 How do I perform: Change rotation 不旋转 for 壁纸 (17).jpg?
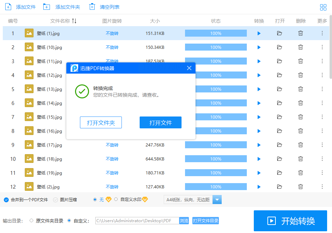click(x=112, y=145)
